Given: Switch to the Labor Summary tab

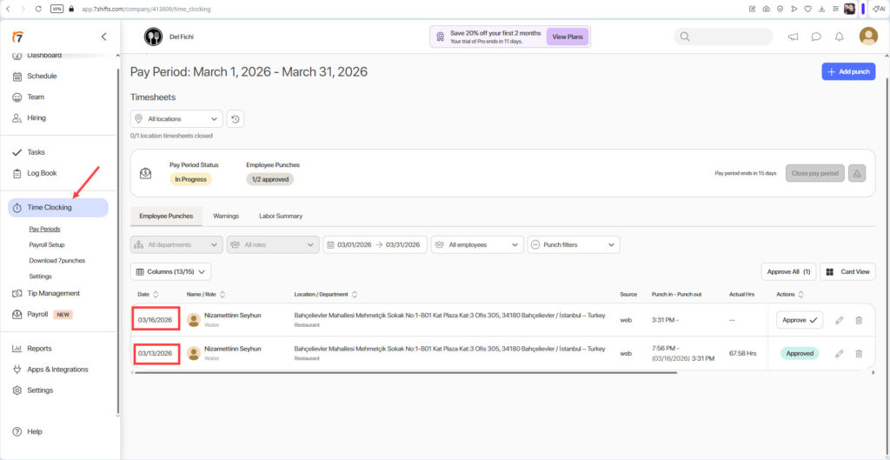Looking at the screenshot, I should 281,216.
